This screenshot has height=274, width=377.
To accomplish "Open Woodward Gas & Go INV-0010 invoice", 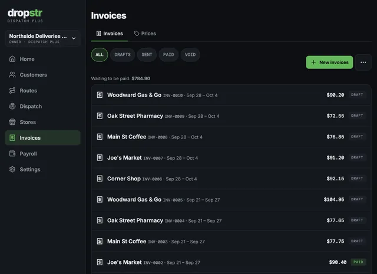I will [232, 95].
